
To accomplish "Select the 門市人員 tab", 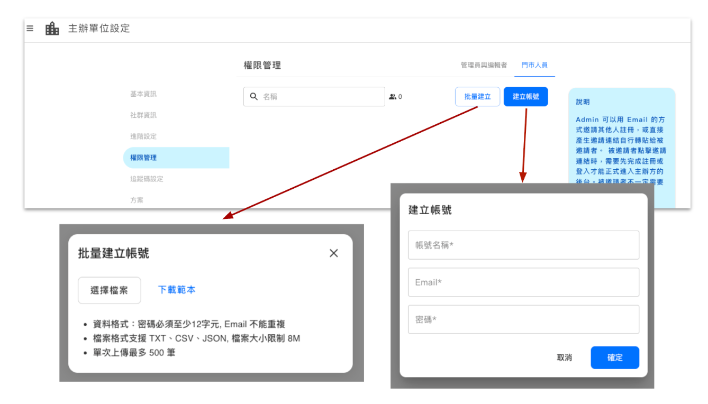I will point(534,65).
